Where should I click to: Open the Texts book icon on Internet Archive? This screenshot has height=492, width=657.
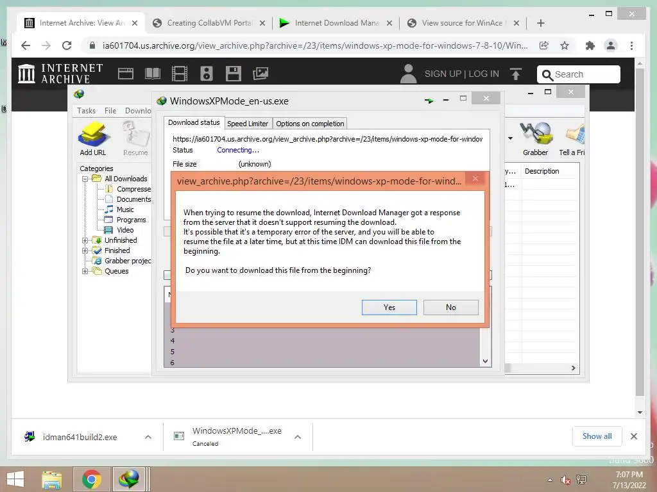coord(153,74)
